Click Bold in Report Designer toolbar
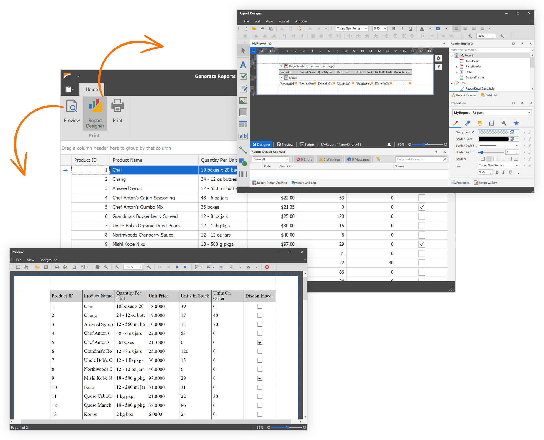The width and height of the screenshot is (544, 440). (x=394, y=28)
